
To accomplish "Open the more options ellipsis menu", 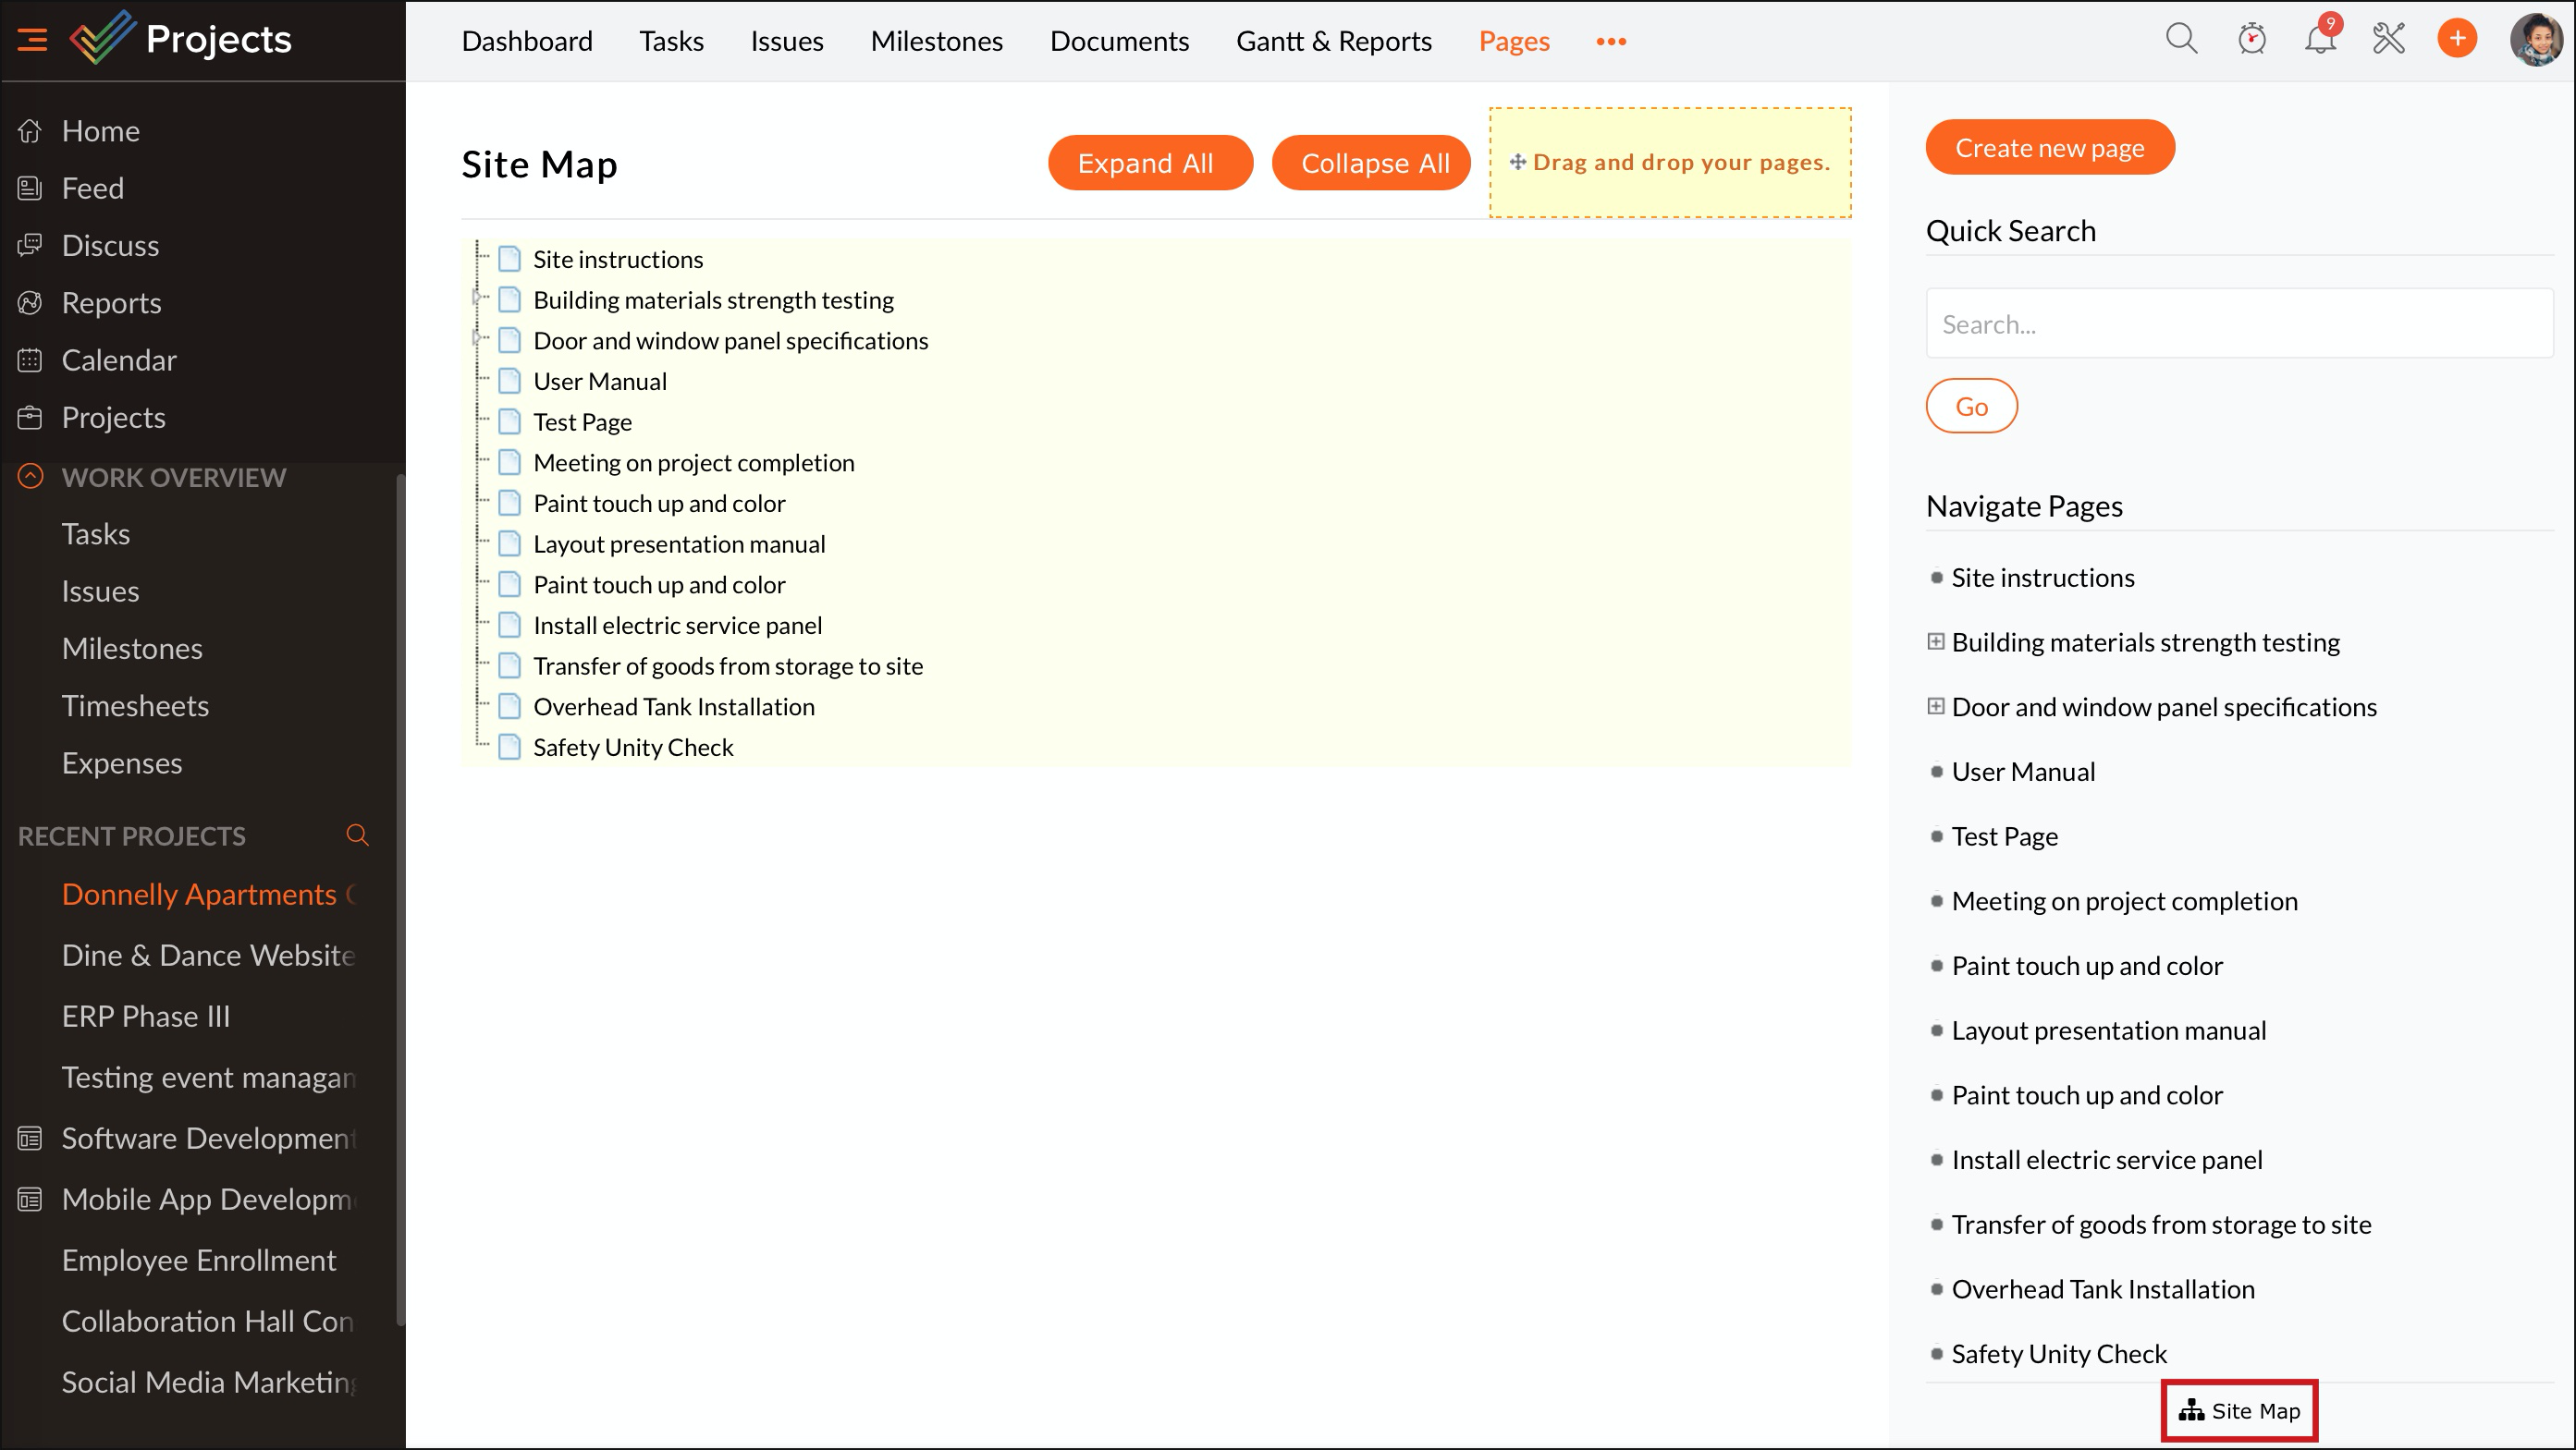I will [x=1611, y=41].
